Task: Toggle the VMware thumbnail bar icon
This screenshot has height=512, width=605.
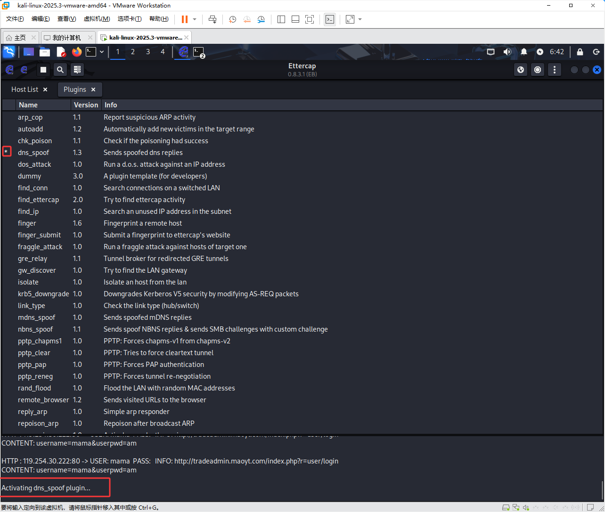Action: point(295,19)
